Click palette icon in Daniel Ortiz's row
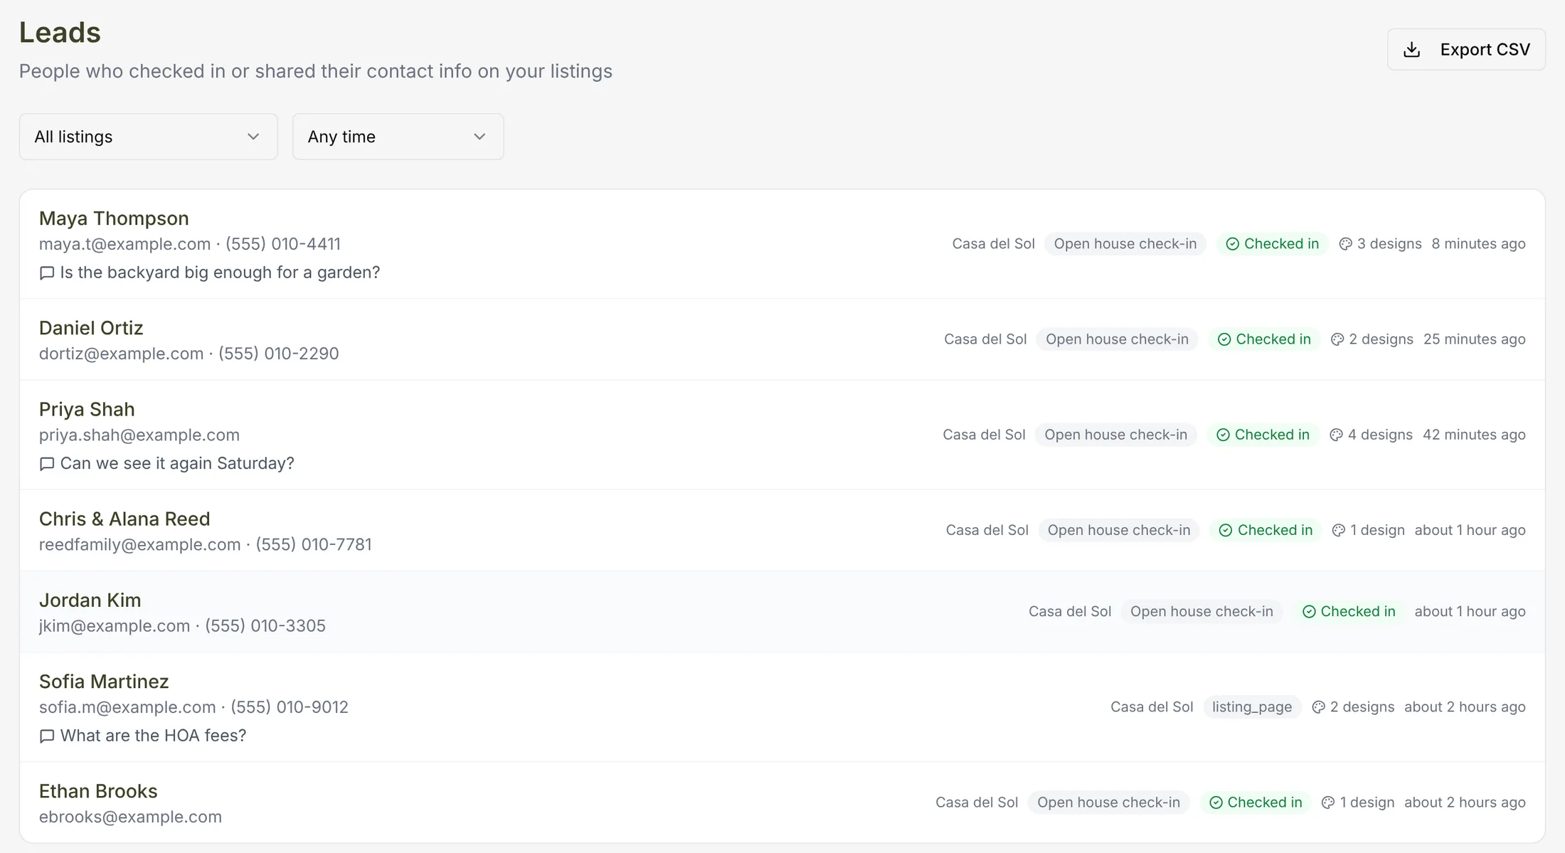 tap(1337, 339)
